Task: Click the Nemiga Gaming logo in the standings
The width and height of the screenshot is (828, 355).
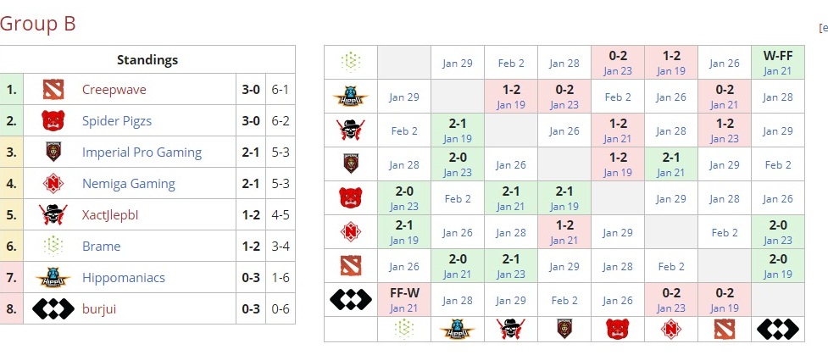Action: (54, 183)
